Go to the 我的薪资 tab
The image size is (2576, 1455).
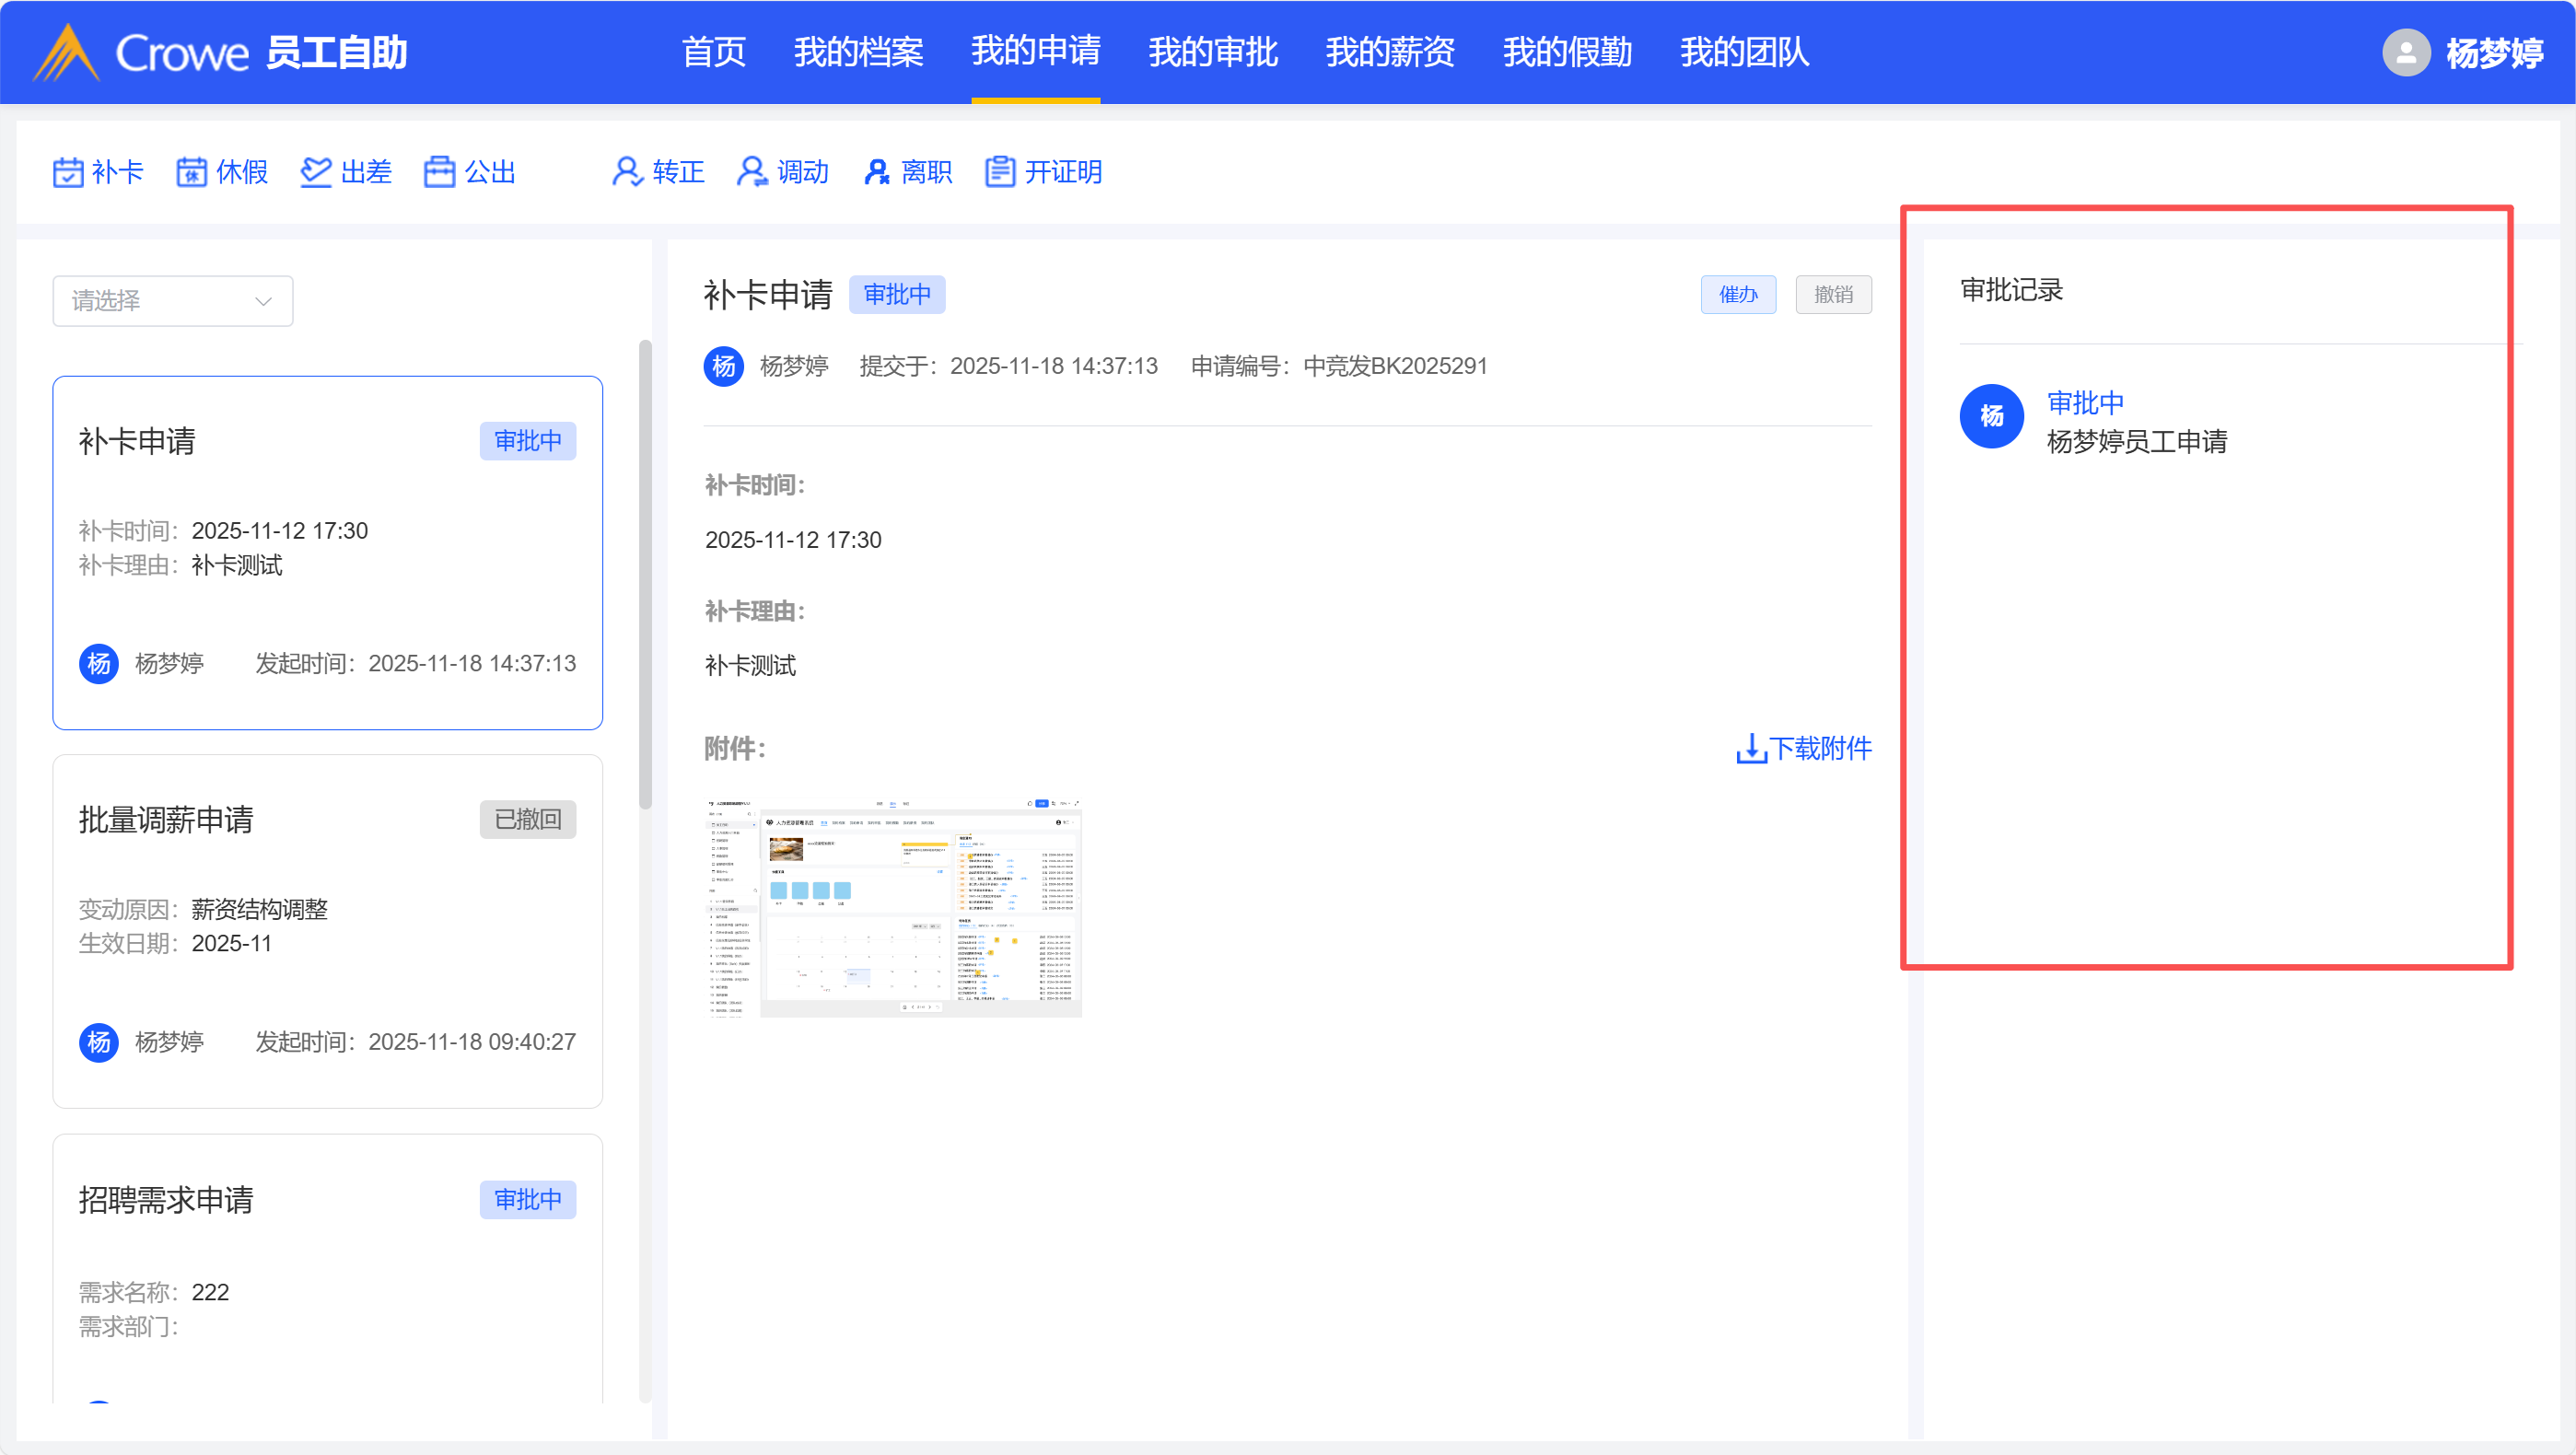coord(1389,52)
